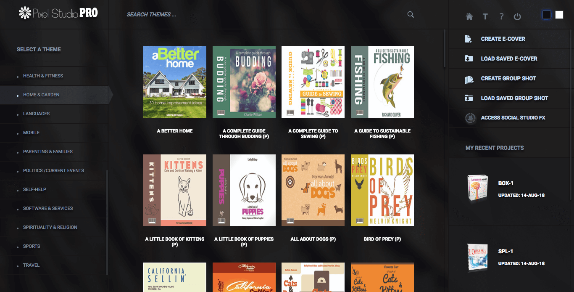Click 'A COMPLETE GUIDE TO SEWING (P)' title

tap(313, 134)
